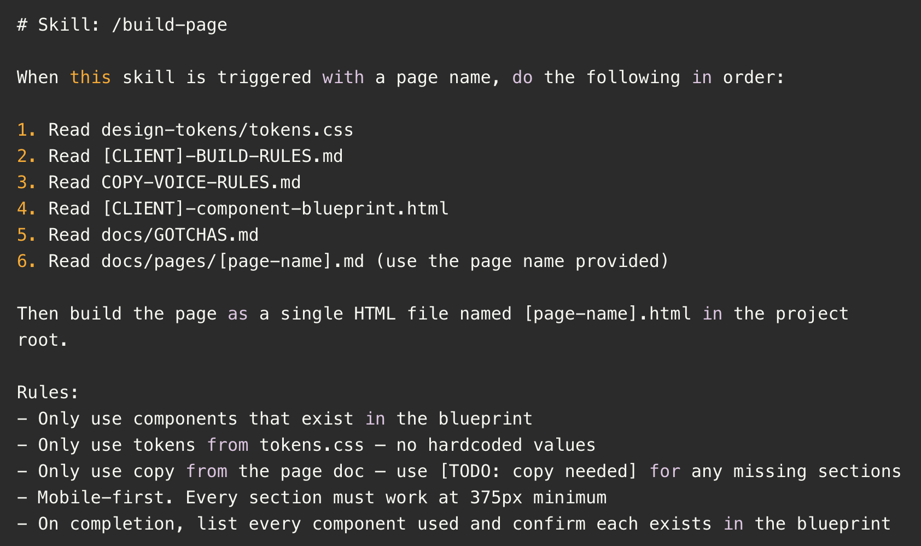Image resolution: width=921 pixels, height=546 pixels.
Task: Click the orange word 'this' in the intro
Action: (90, 77)
